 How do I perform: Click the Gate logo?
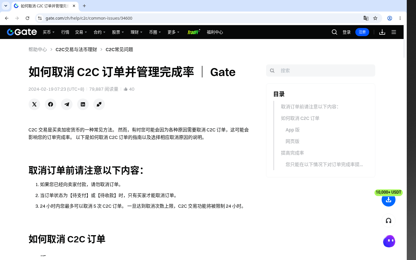[x=22, y=32]
